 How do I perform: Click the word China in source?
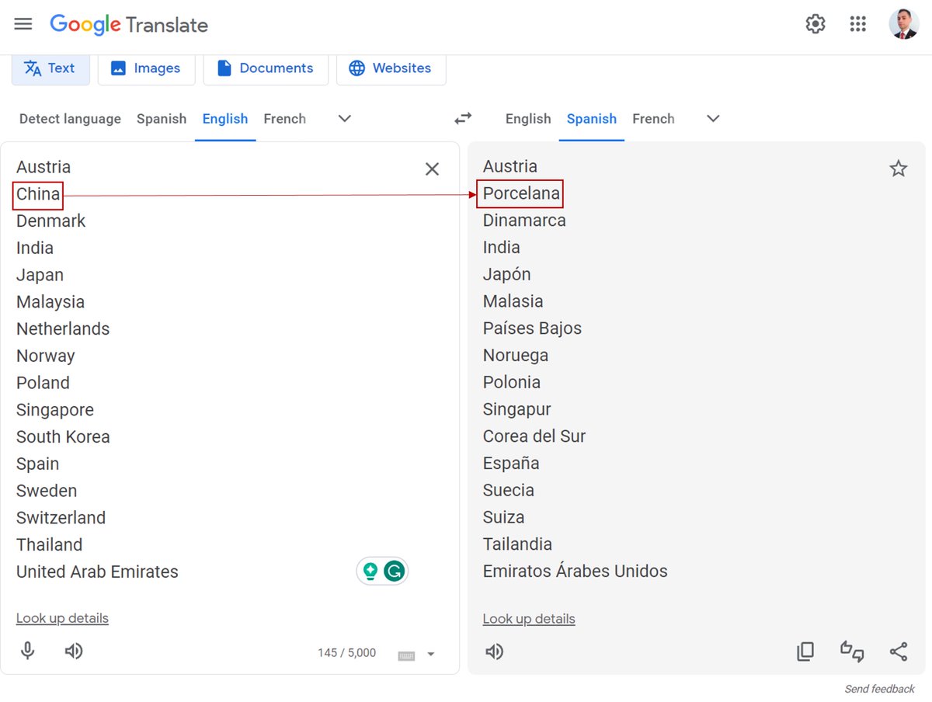(x=38, y=194)
